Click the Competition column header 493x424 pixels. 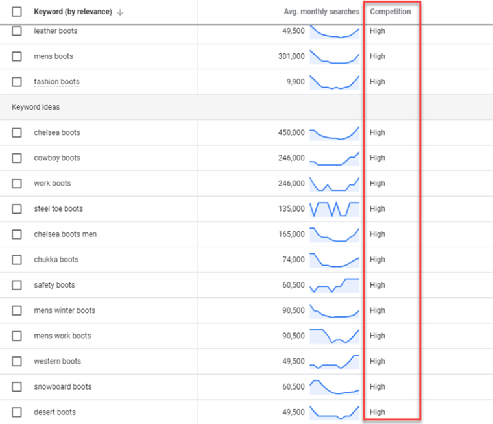(x=390, y=12)
